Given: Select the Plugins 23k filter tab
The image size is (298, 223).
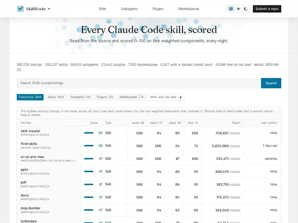Looking at the screenshot, I should click(x=105, y=97).
